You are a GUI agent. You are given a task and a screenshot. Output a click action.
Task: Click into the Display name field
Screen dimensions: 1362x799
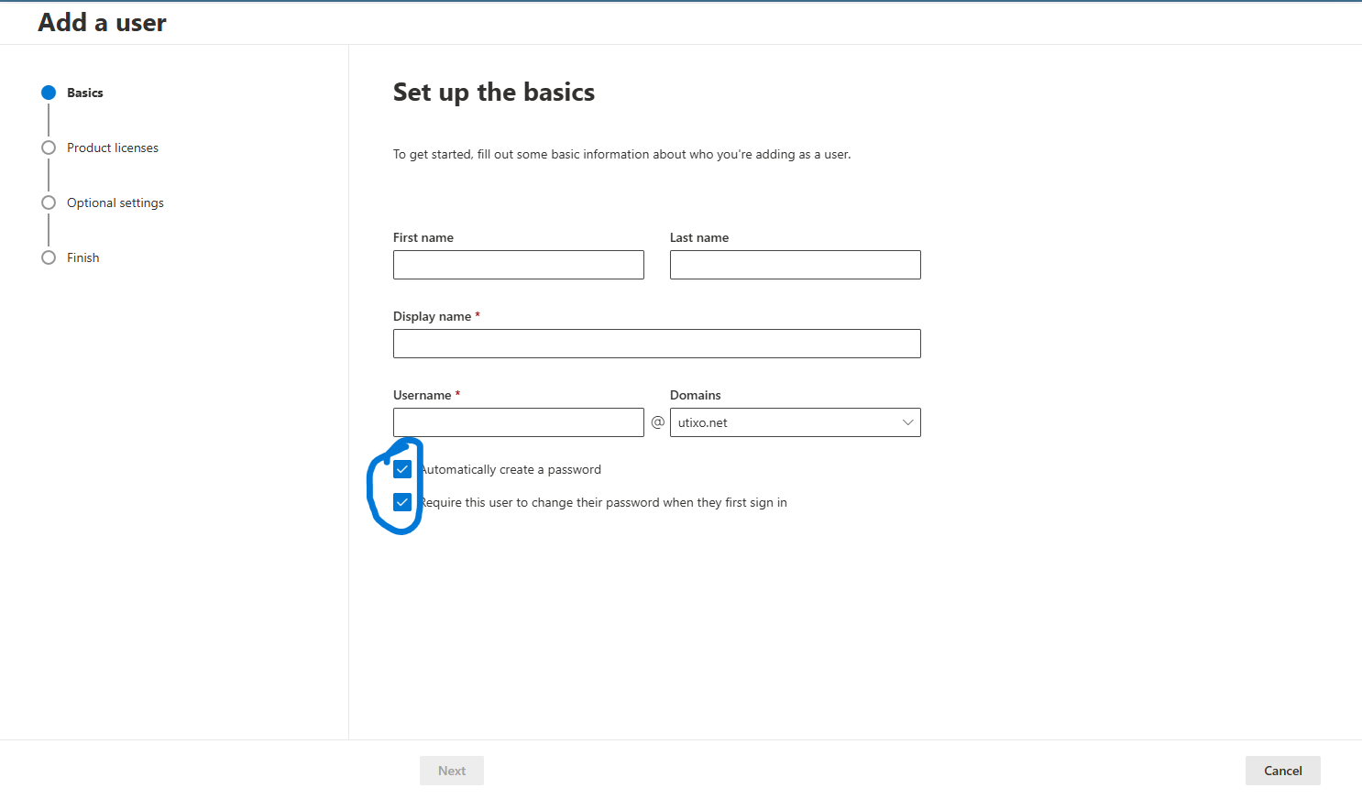pyautogui.click(x=656, y=344)
